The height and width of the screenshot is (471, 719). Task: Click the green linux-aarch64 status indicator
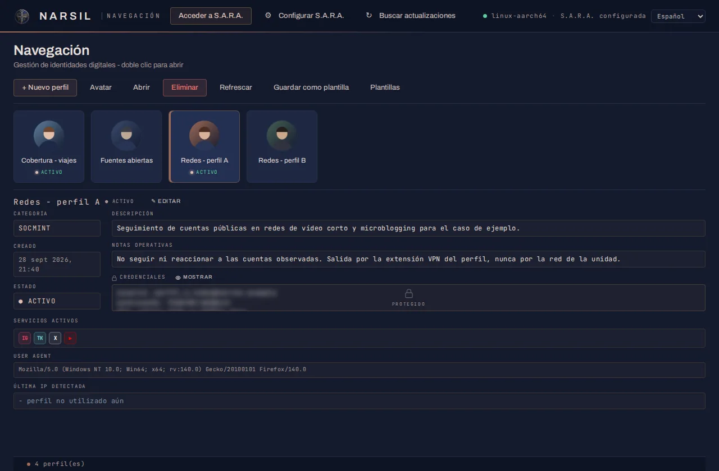pyautogui.click(x=485, y=16)
